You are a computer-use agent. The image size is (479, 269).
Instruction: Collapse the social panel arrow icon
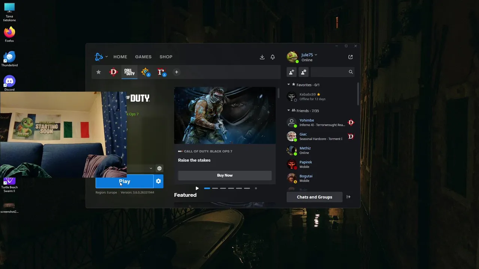(x=348, y=197)
